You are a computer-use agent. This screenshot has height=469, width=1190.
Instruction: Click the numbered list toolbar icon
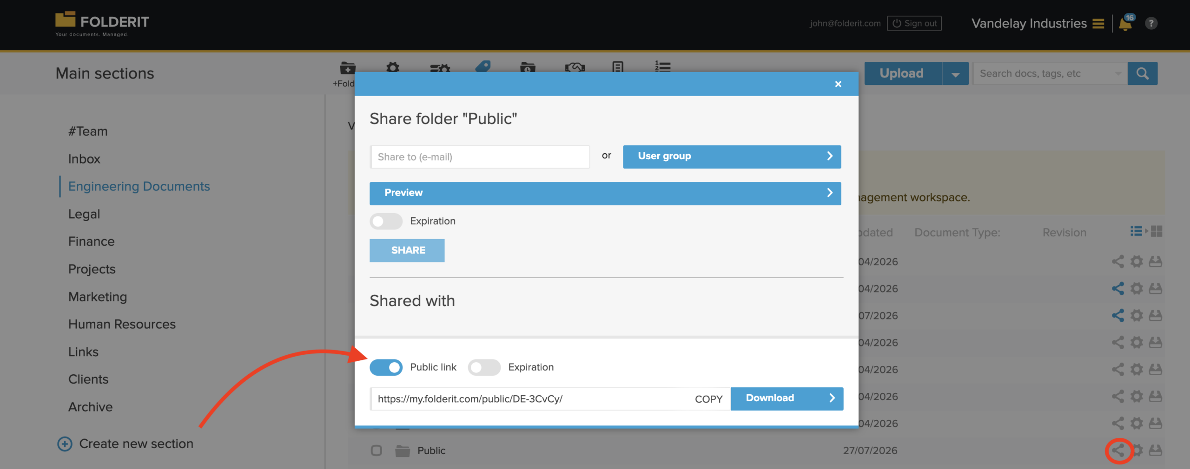662,67
